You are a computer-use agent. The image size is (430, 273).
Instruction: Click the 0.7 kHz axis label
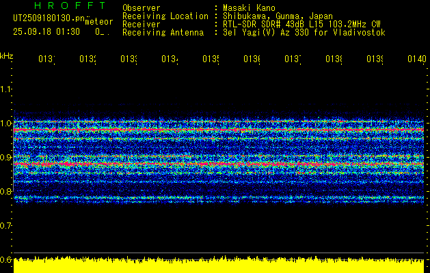(x=5, y=225)
